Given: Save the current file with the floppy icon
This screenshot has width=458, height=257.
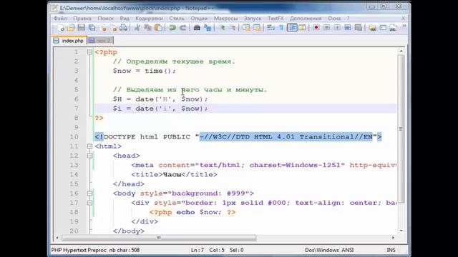Looking at the screenshot, I should point(82,28).
